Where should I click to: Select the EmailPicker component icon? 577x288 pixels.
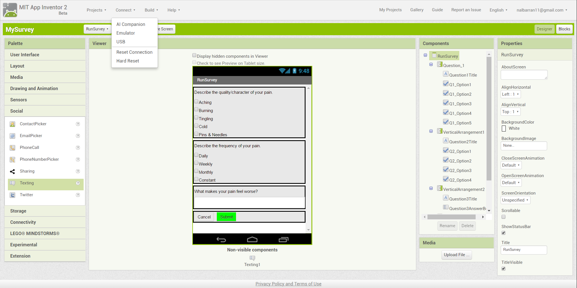(x=12, y=136)
